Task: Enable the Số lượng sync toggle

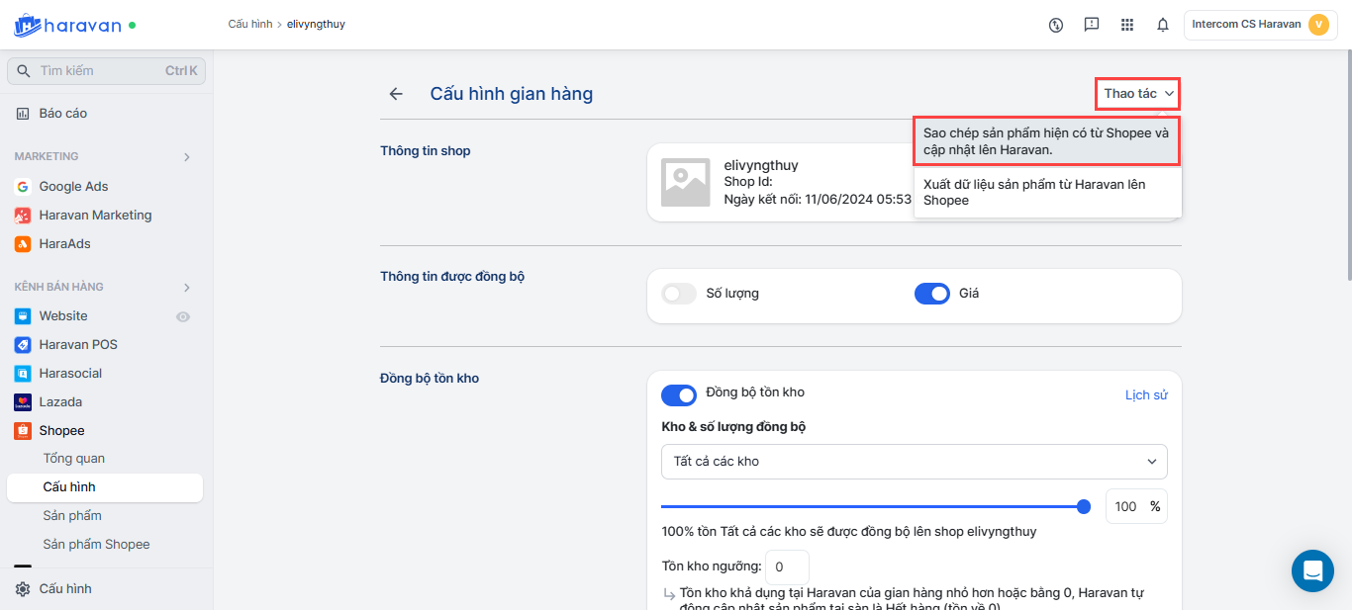Action: (x=679, y=294)
